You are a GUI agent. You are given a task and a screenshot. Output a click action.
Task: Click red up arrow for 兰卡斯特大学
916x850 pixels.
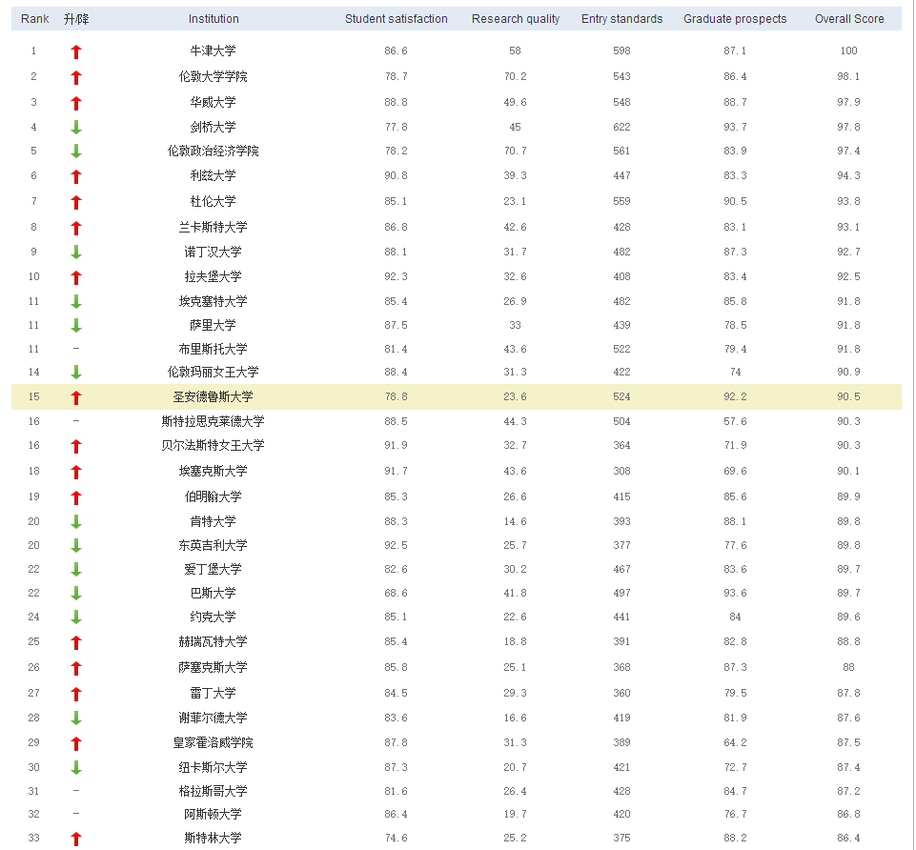(76, 228)
